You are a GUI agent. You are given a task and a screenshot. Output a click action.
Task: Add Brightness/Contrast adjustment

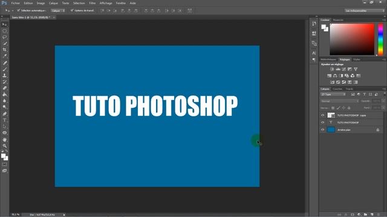pos(332,69)
